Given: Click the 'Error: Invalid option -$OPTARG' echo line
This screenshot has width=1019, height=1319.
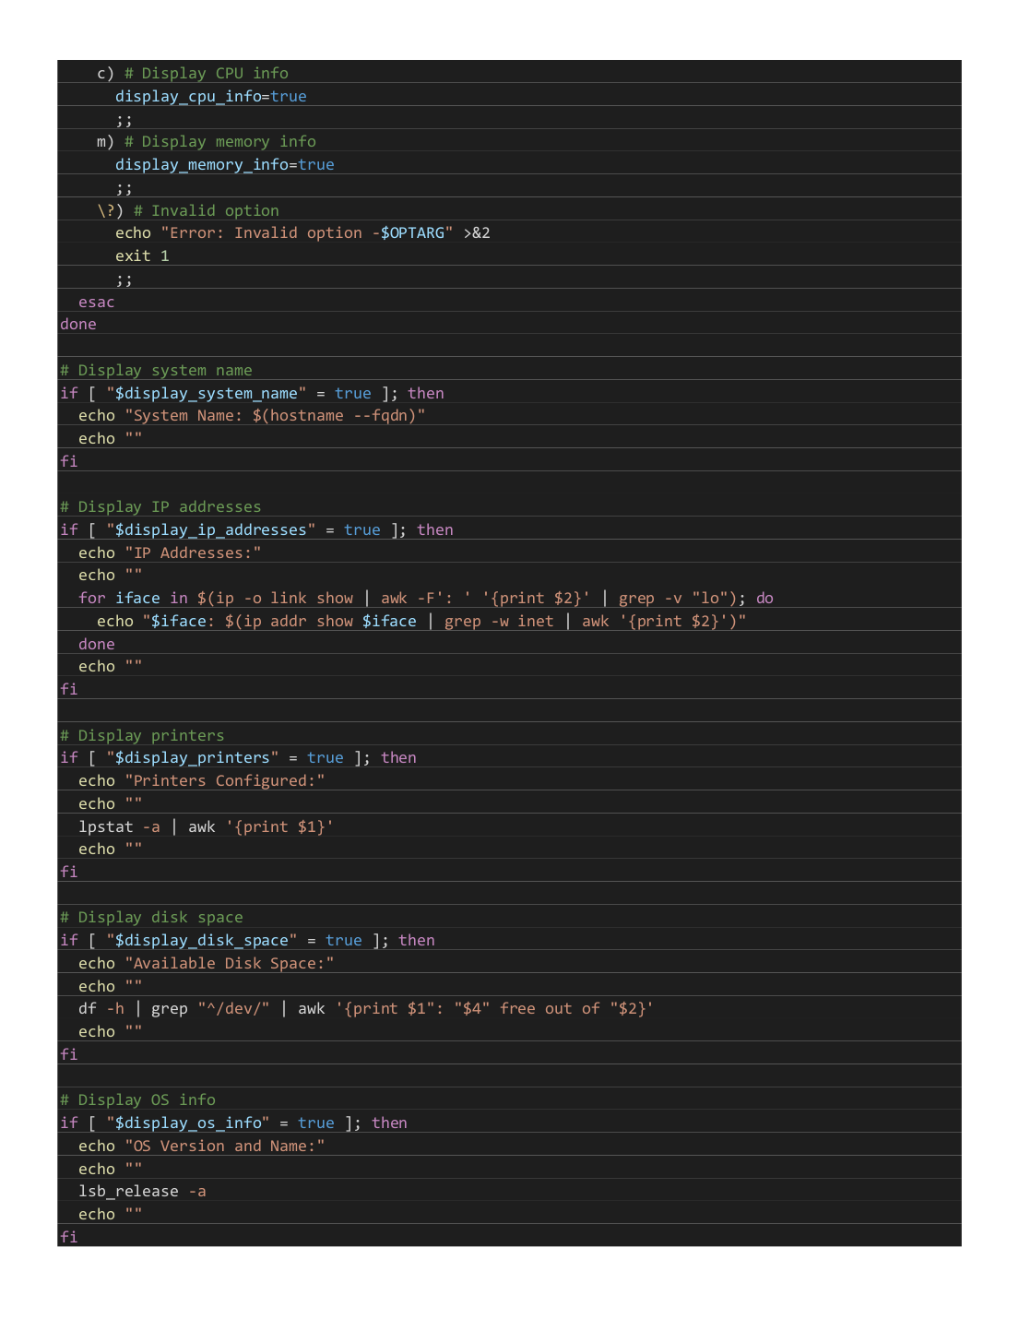Looking at the screenshot, I should pyautogui.click(x=302, y=232).
